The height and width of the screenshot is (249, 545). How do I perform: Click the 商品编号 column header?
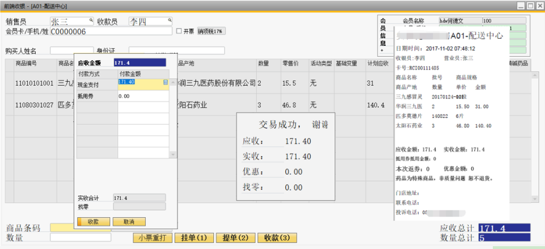(26, 63)
